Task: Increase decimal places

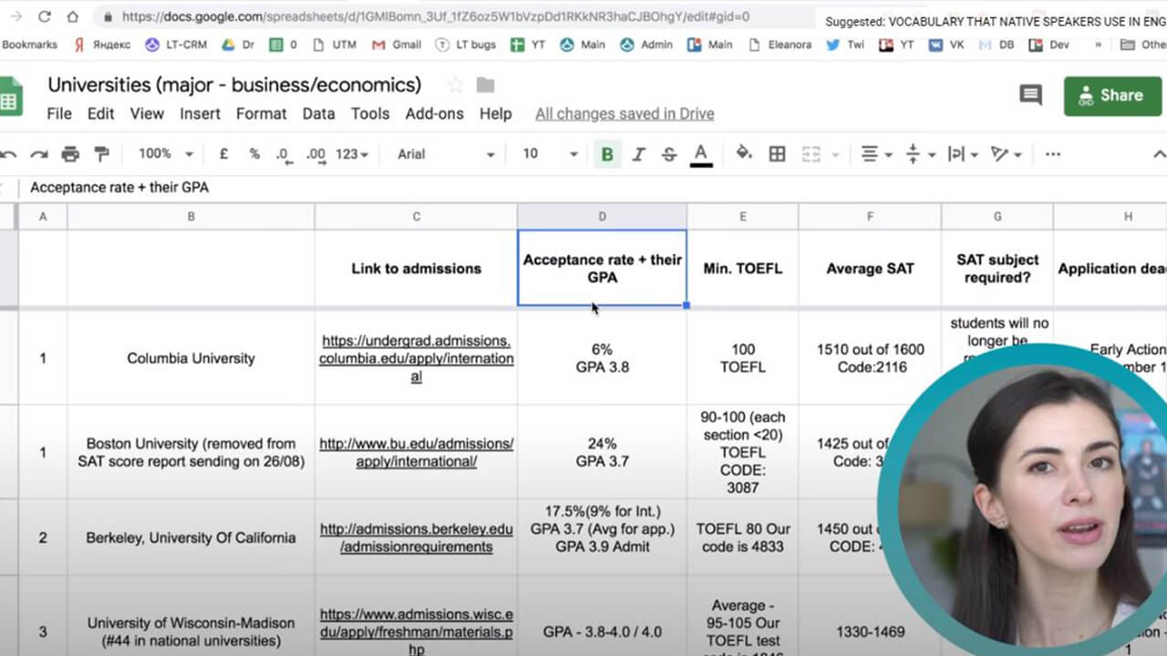Action: click(315, 155)
